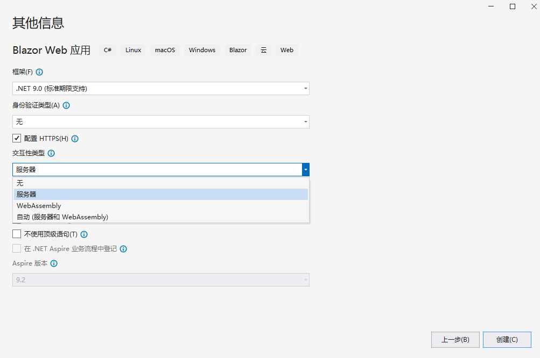Choose 自动 (服务器和 WebAssembly) option

pyautogui.click(x=161, y=217)
